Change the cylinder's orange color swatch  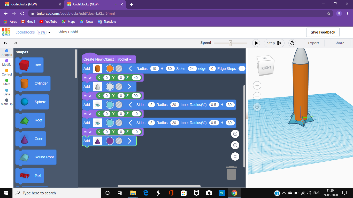click(110, 69)
